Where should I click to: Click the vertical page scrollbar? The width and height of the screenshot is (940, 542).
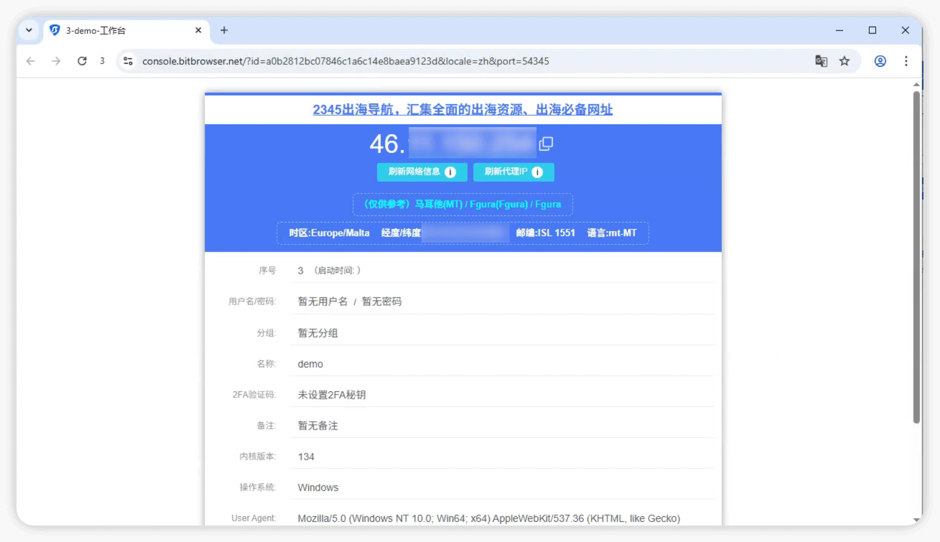point(916,257)
